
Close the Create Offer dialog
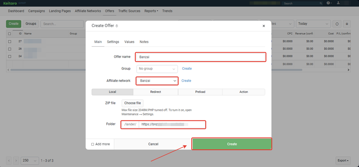tap(264, 26)
